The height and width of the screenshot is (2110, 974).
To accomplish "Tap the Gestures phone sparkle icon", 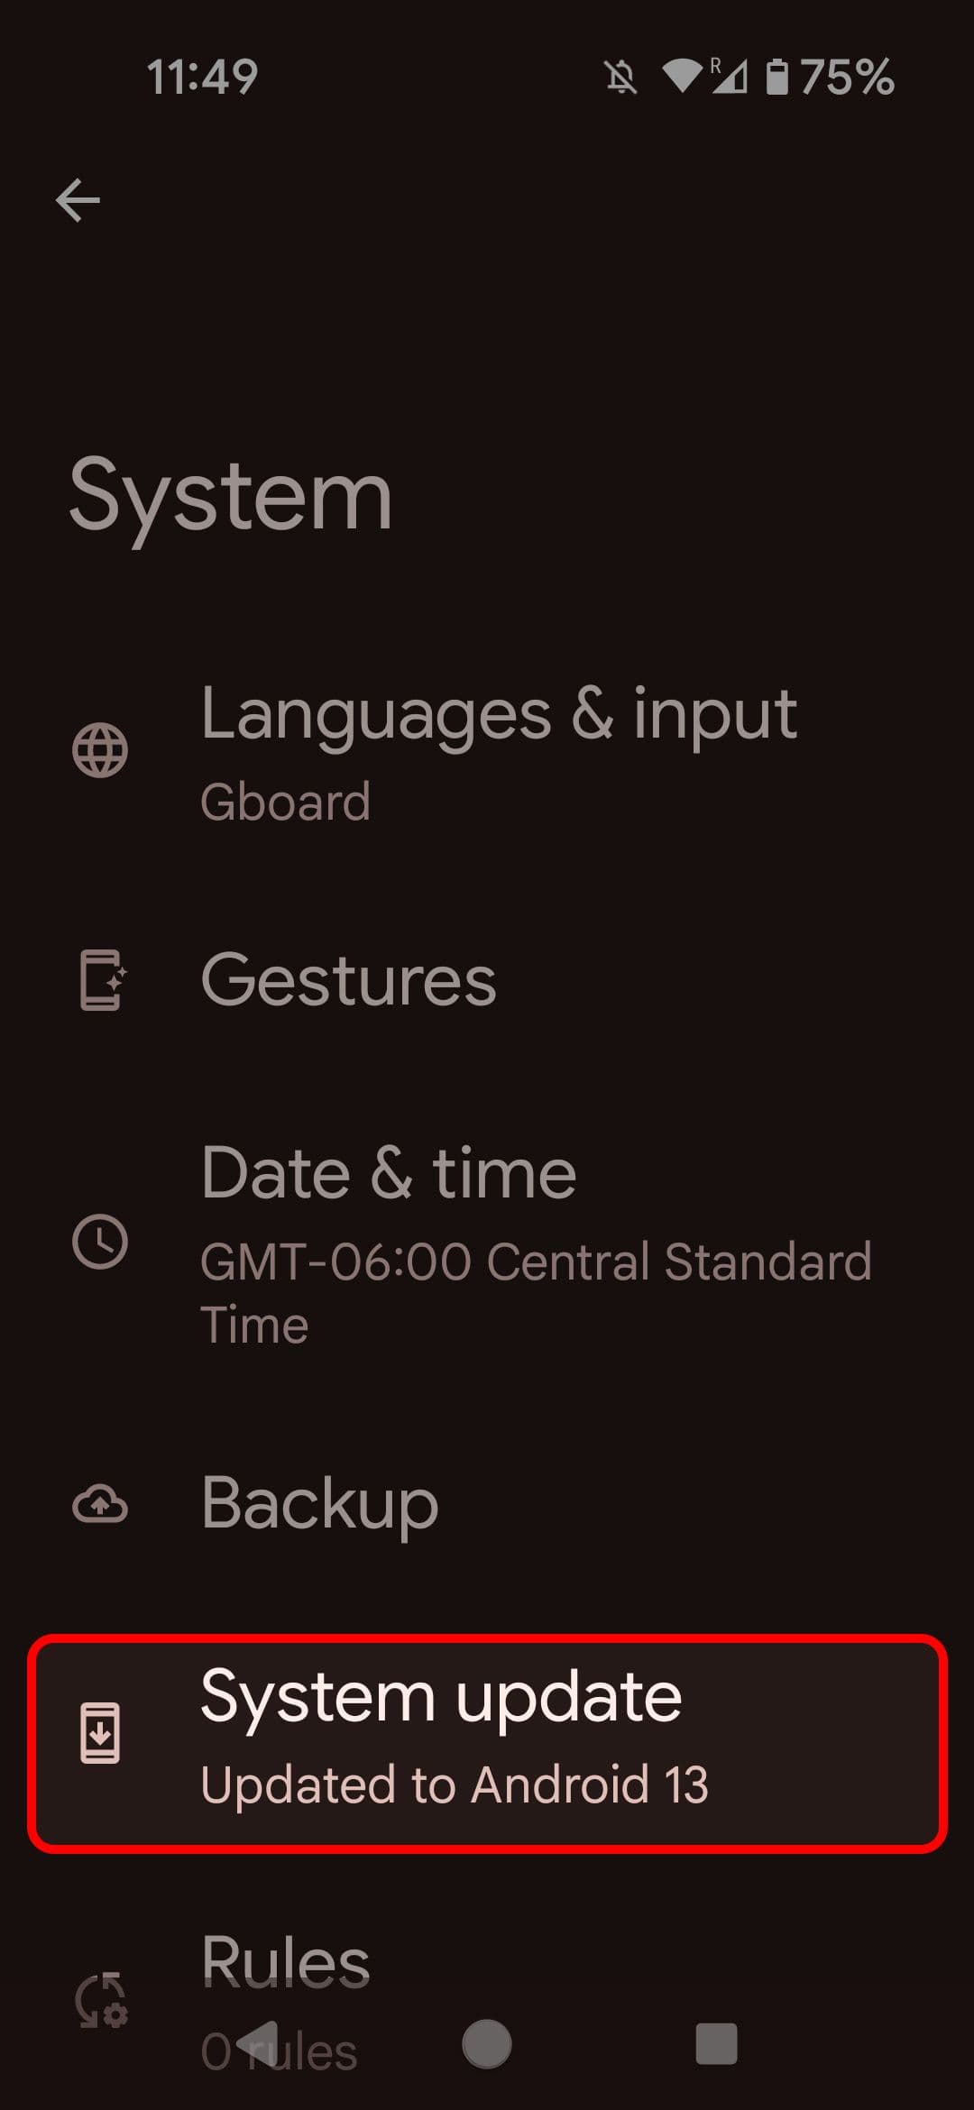I will tap(100, 979).
